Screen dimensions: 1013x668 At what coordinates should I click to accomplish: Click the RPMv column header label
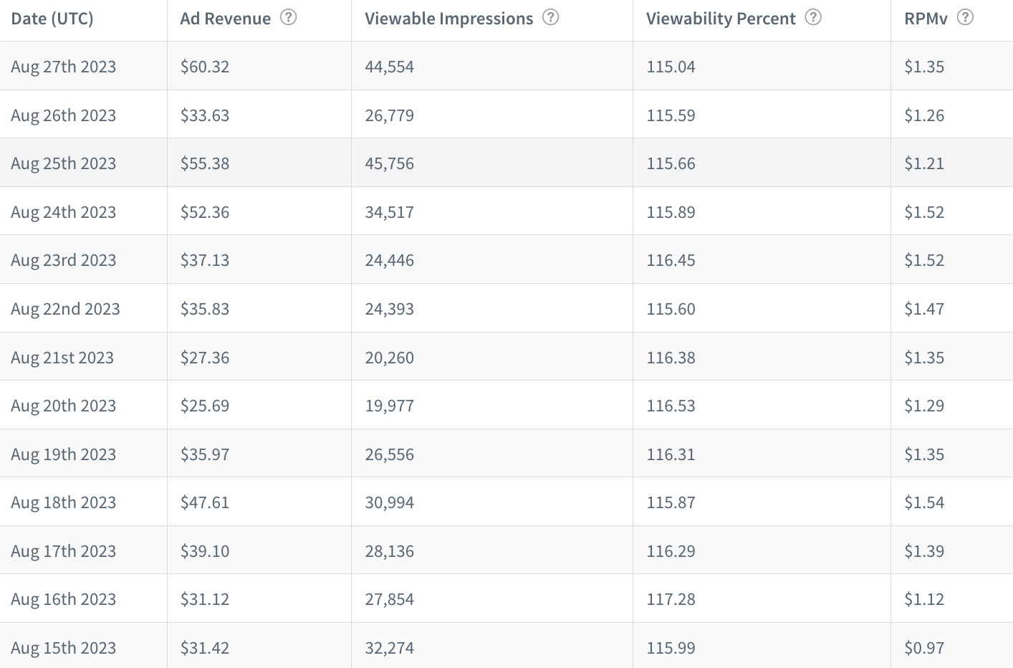[x=926, y=19]
